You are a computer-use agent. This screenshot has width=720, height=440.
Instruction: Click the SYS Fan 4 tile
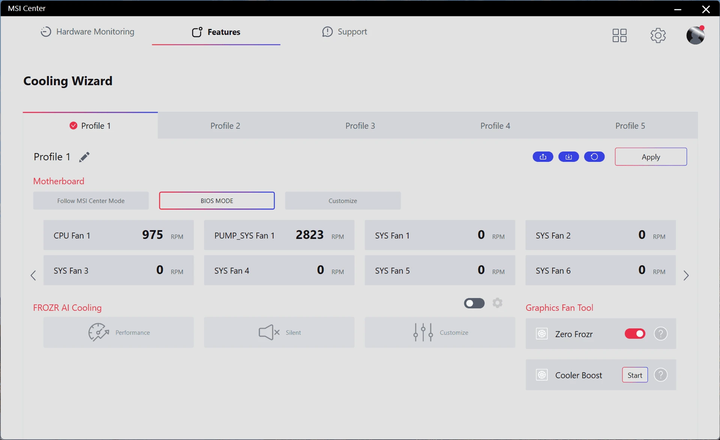point(279,270)
